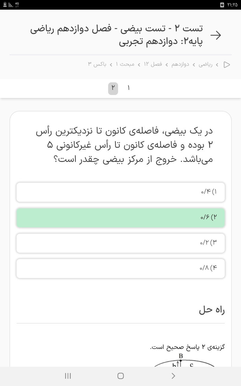The image size is (241, 386).
Task: Switch to question page 2 tab
Action: pos(113,88)
